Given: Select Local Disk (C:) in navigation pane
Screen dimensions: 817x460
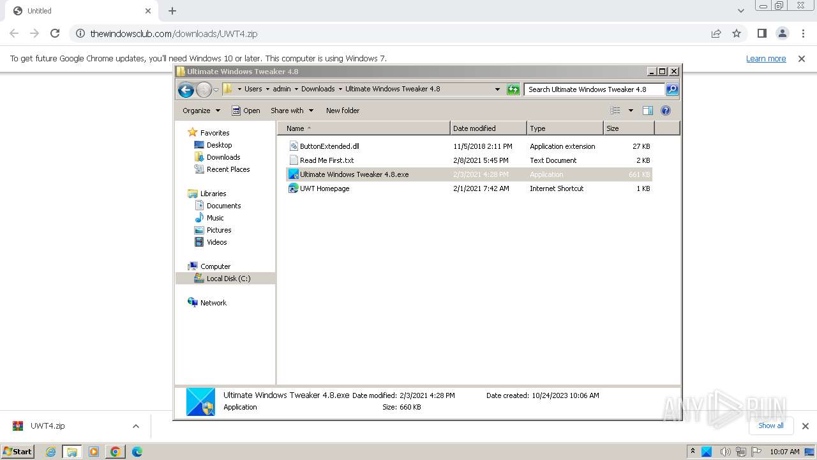Looking at the screenshot, I should coord(226,279).
